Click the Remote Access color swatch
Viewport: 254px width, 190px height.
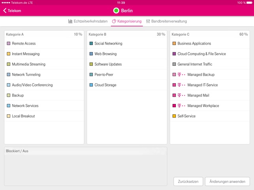9,43
